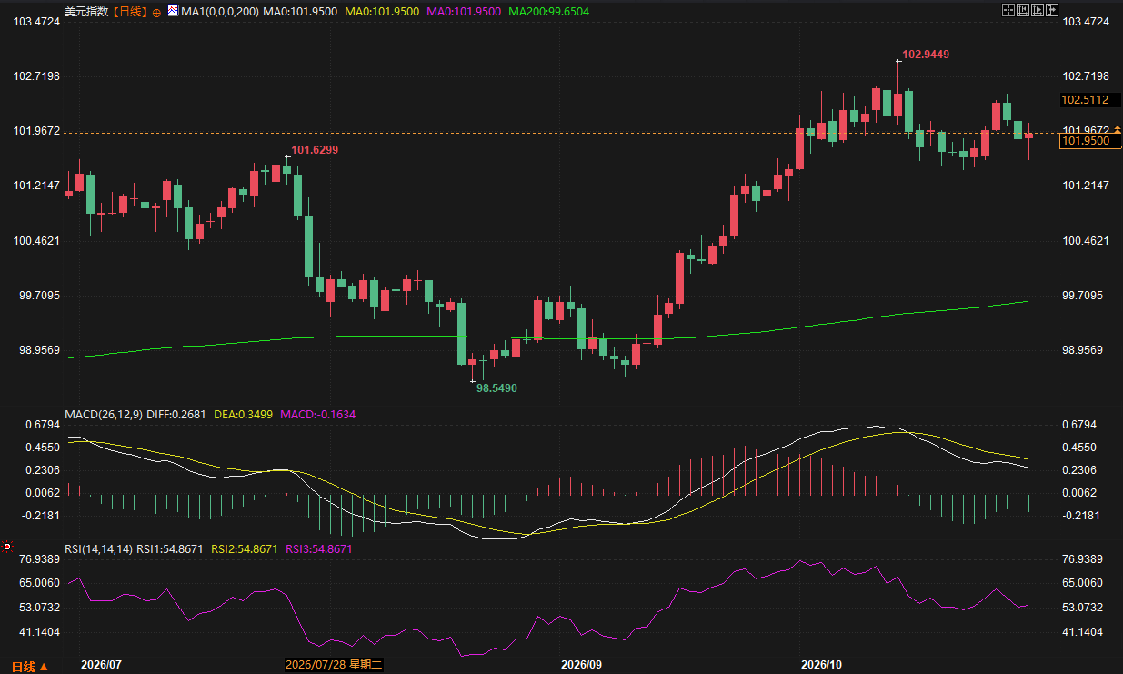Click the 【日线】 period label in the title
This screenshot has width=1123, height=674.
click(x=131, y=12)
